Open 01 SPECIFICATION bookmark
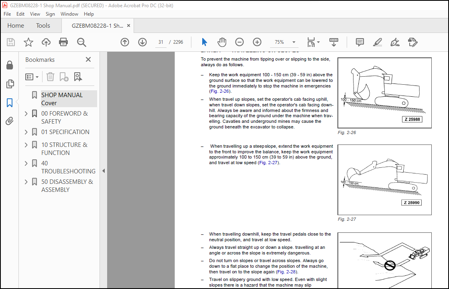The width and height of the screenshot is (449, 289). (65, 132)
